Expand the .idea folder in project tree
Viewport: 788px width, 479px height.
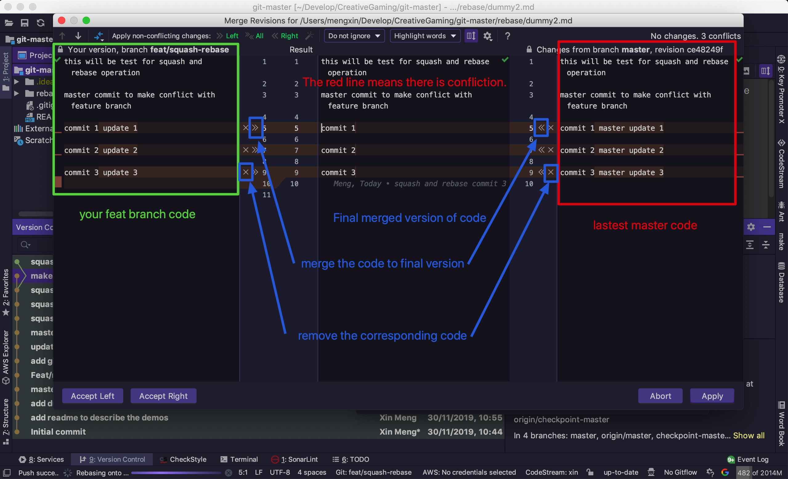pos(17,82)
